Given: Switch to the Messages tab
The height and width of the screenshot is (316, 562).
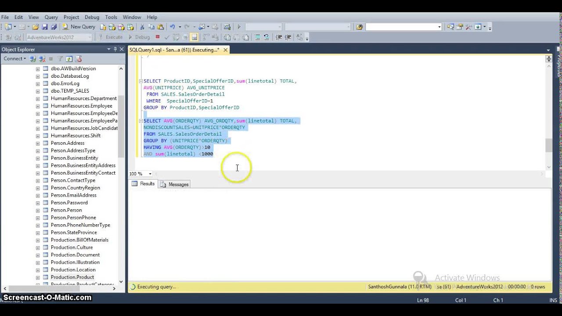Looking at the screenshot, I should [x=174, y=184].
